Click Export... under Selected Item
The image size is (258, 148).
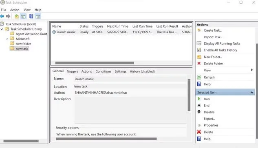(209, 119)
